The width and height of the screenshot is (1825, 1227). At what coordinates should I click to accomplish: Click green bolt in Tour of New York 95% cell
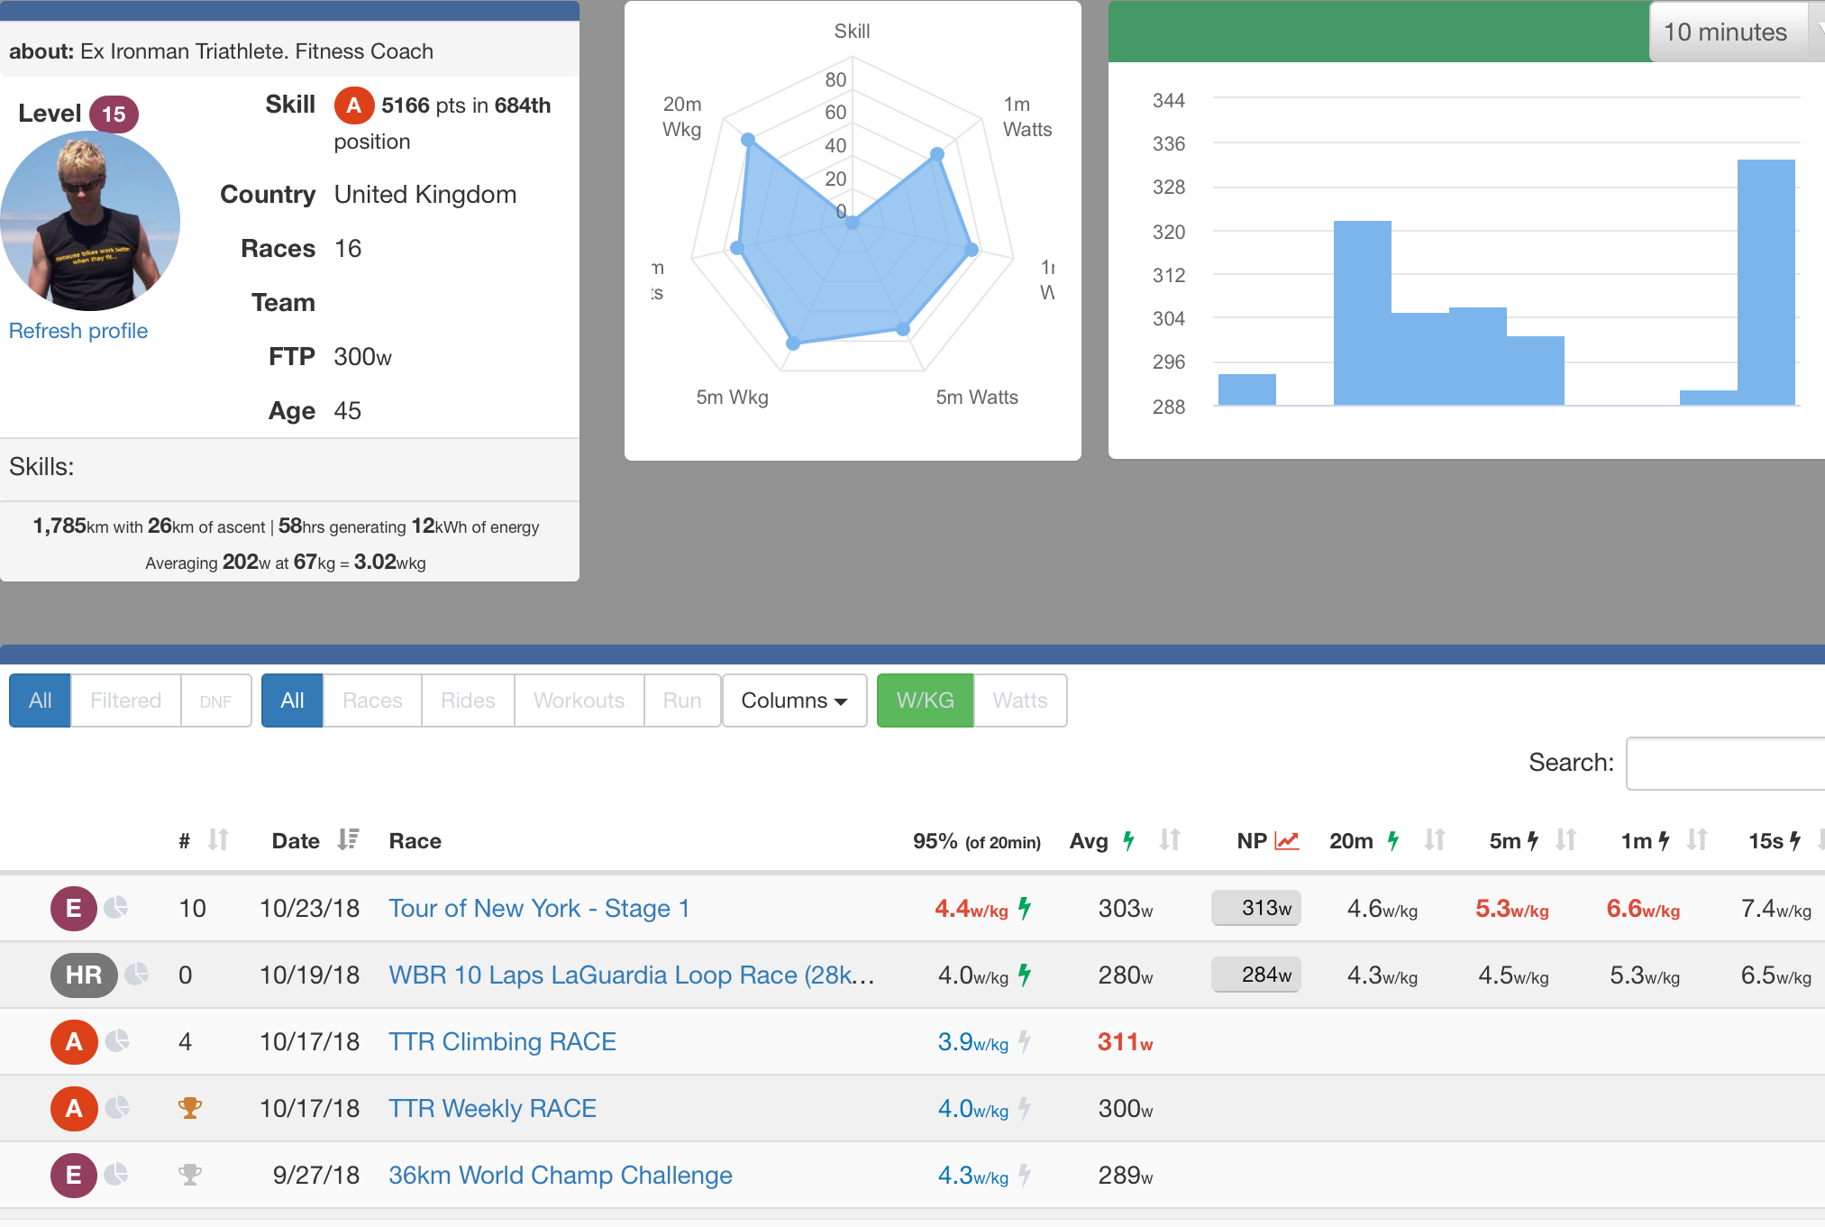1025,908
